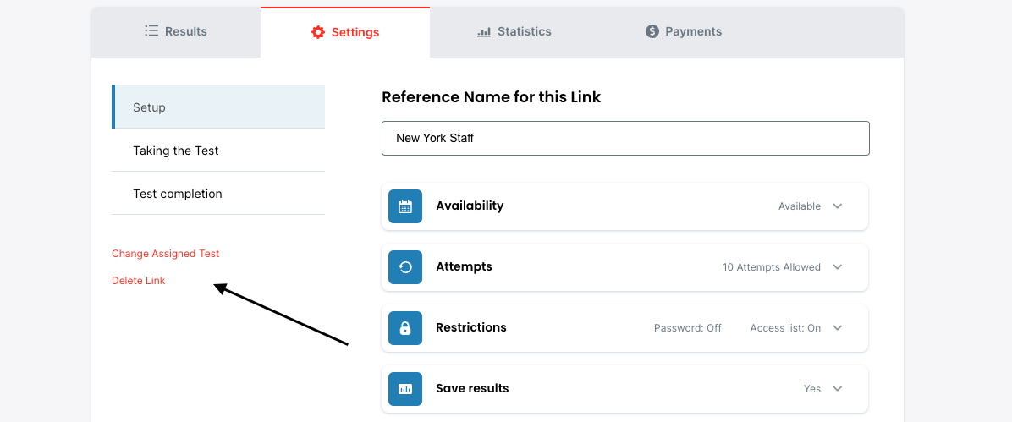Click the Save results chart icon
This screenshot has height=422, width=1012.
click(405, 389)
